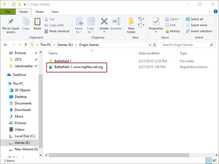Open the Share ribbon tab
The image size is (219, 164).
coord(39,12)
